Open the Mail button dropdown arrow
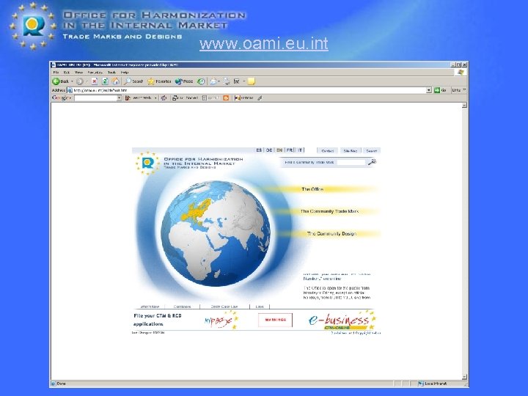Viewport: 528px width, 396px height. 219,81
